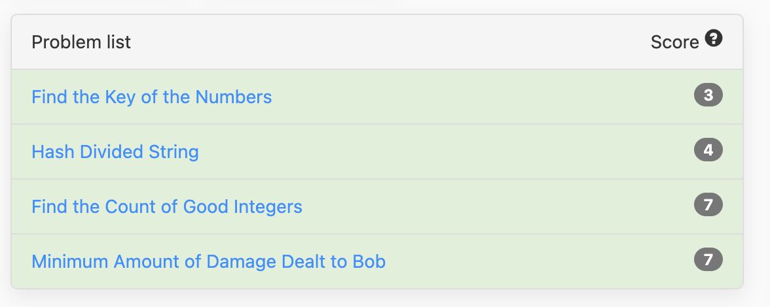Click the 7 badge beside Good Integers
Viewport: 770px width, 307px height.
[708, 204]
